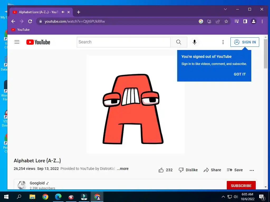Image resolution: width=270 pixels, height=202 pixels.
Task: Close the Alphabet Lore tab
Action: pyautogui.click(x=69, y=12)
